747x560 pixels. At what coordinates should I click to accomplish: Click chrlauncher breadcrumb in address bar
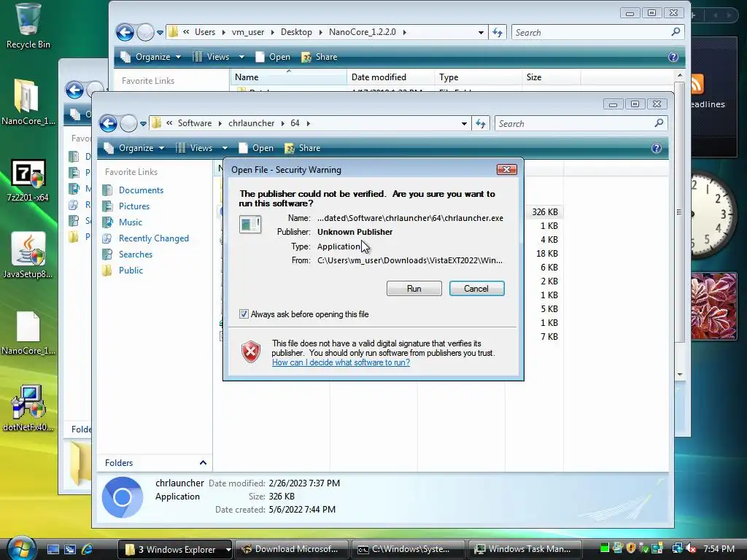point(251,123)
